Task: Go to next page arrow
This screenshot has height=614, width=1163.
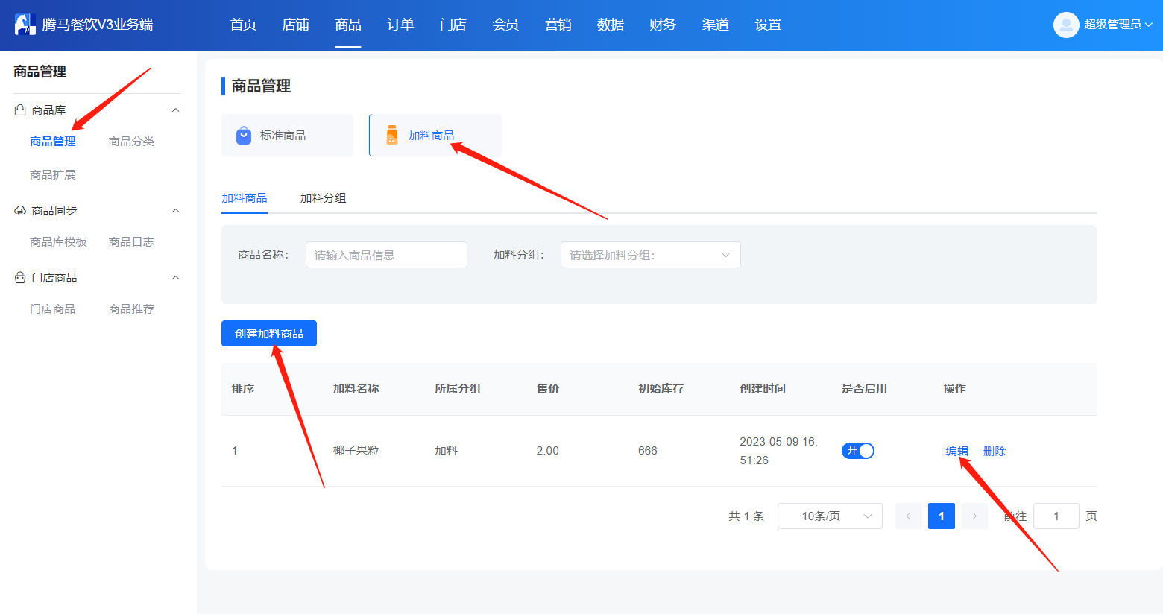Action: pos(974,516)
